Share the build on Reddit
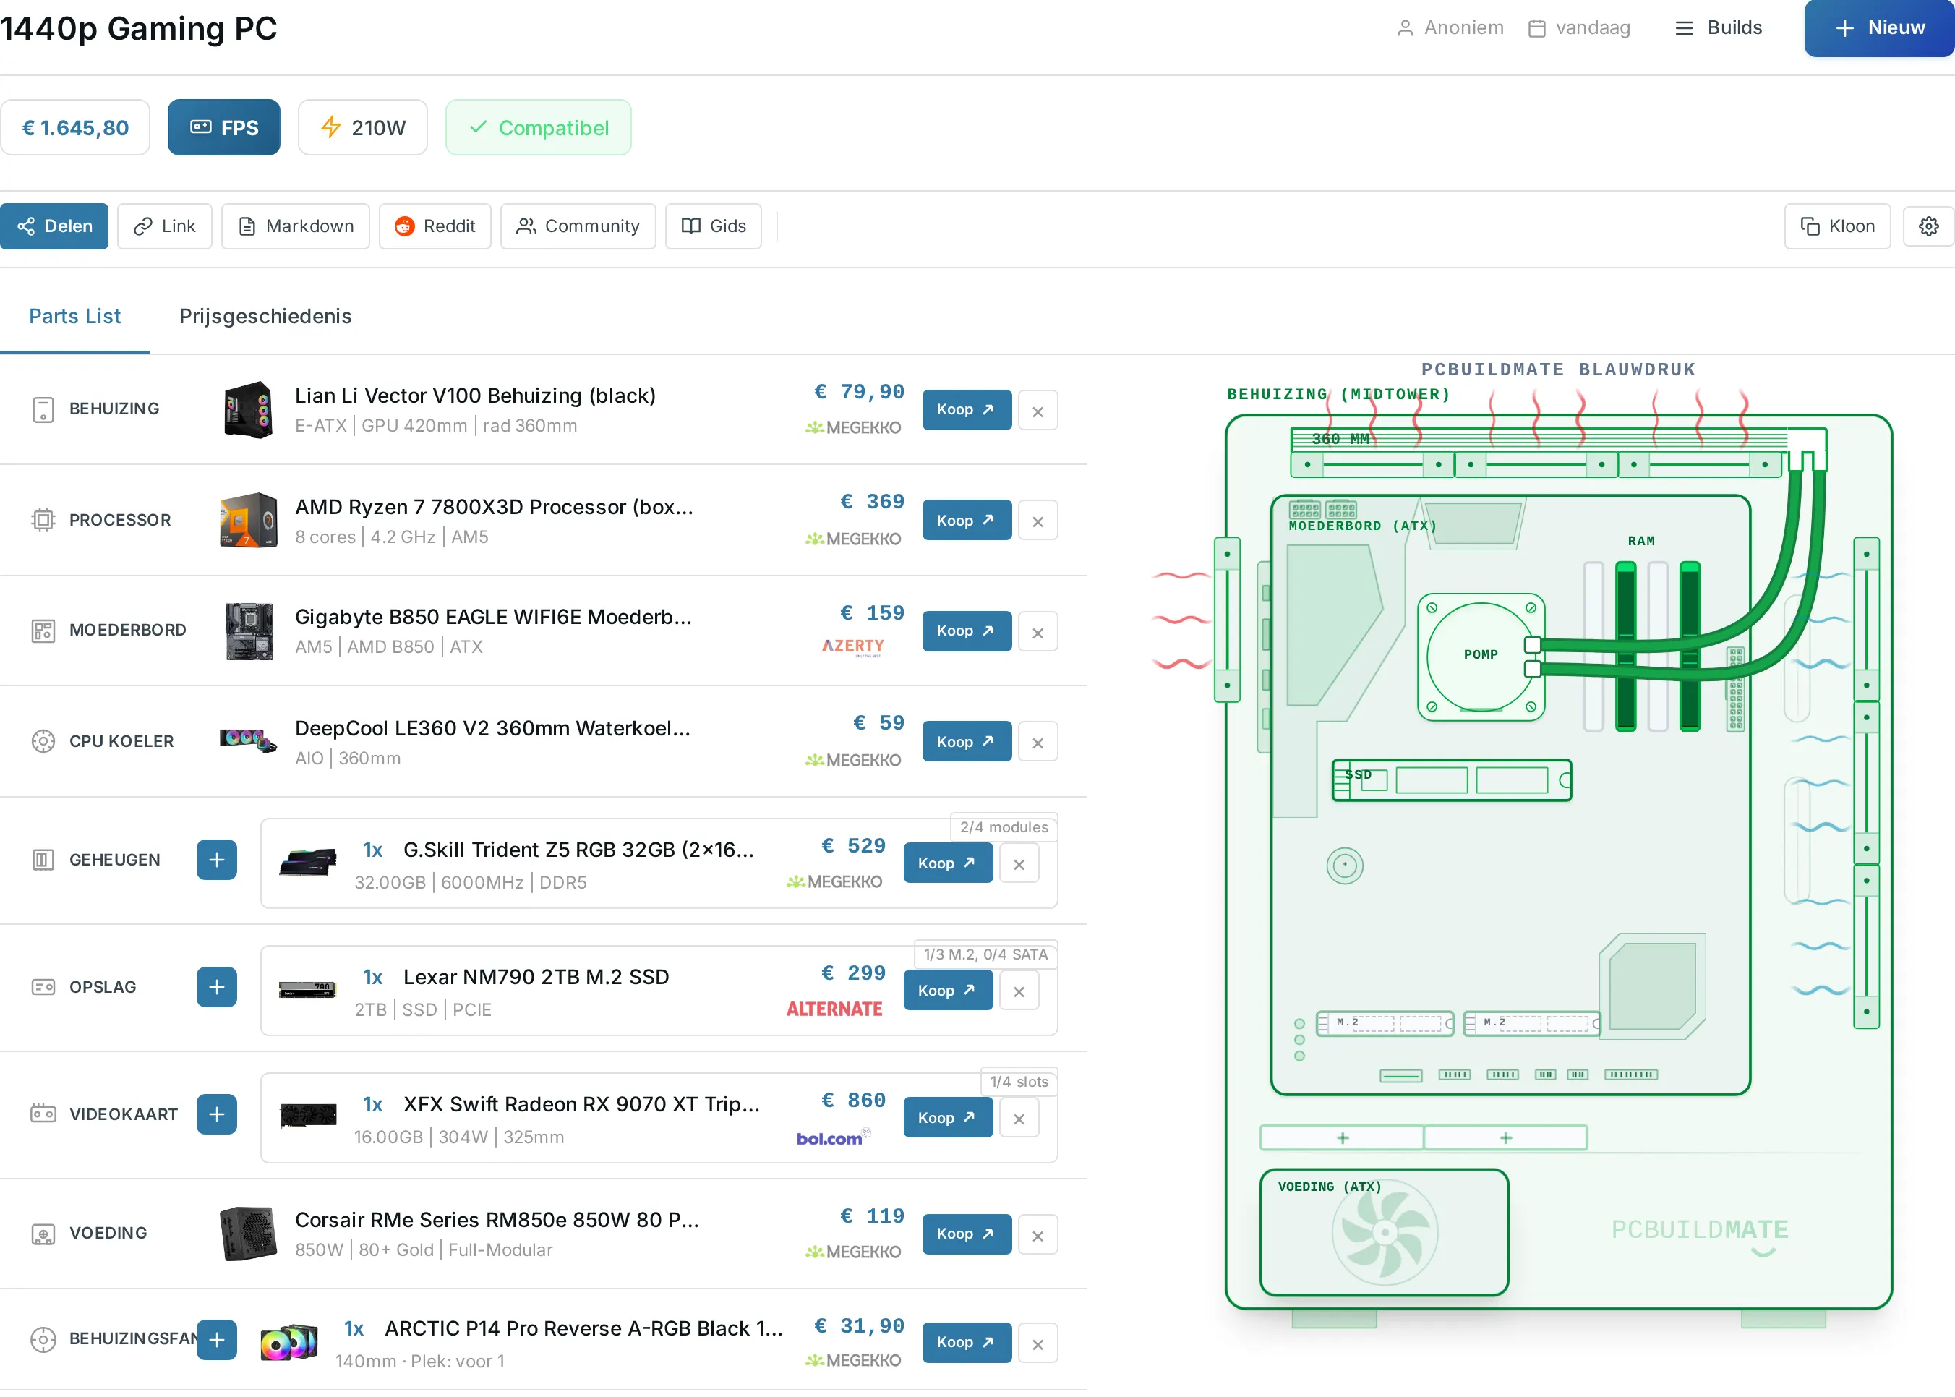Viewport: 1955px width, 1397px height. tap(435, 226)
